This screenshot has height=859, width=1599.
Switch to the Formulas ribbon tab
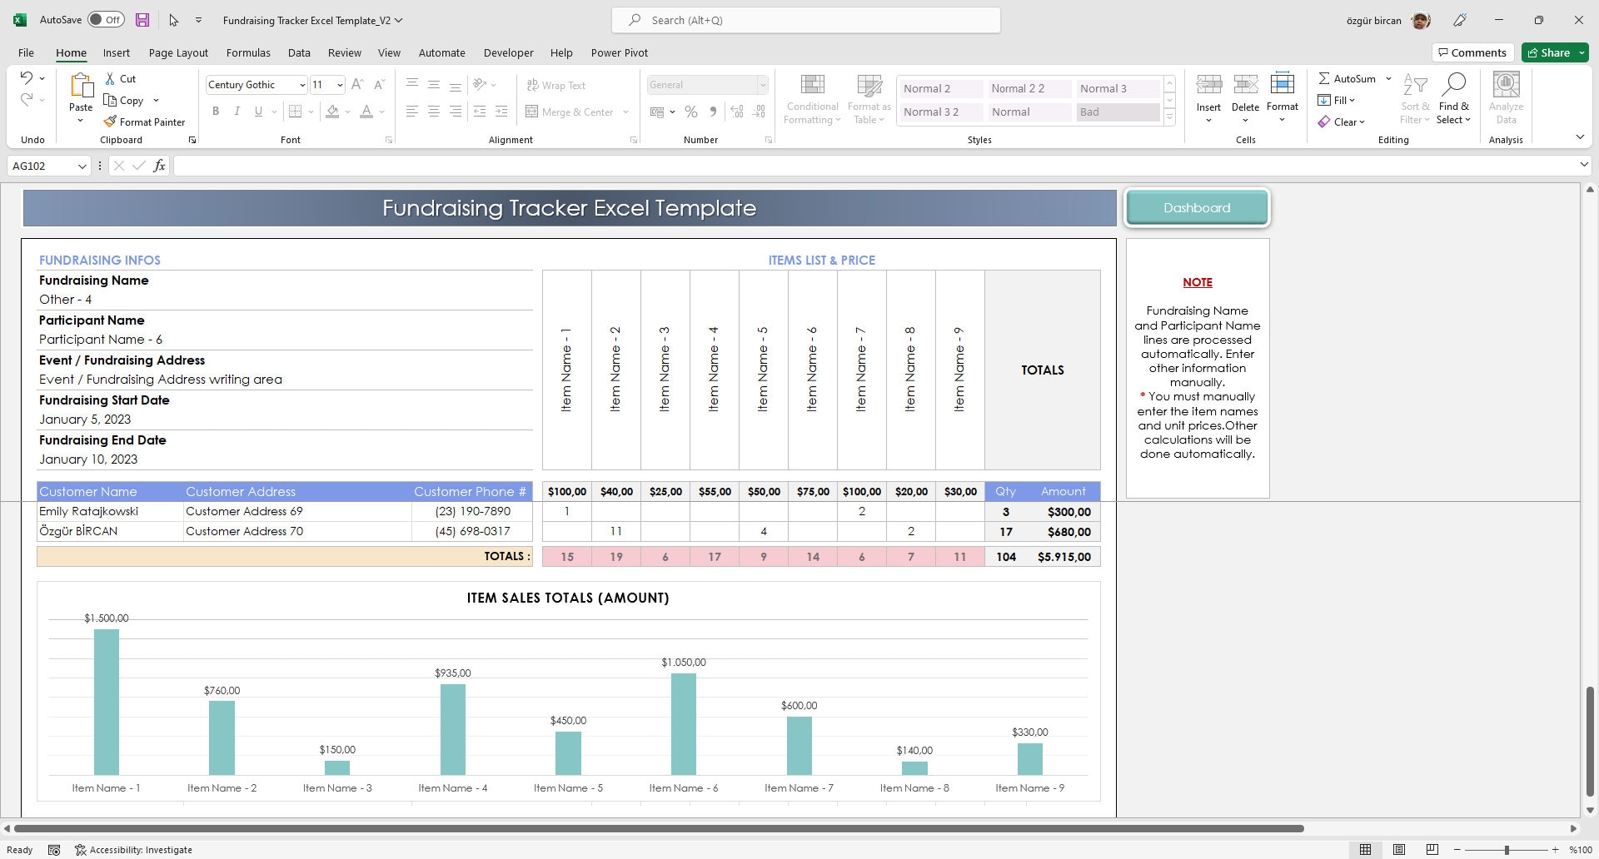(x=248, y=52)
